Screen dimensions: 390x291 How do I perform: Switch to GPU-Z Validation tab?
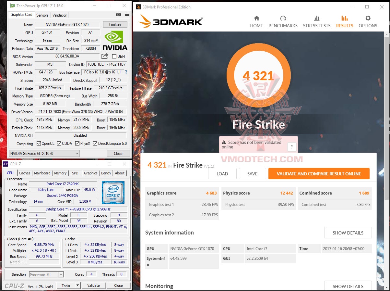pos(60,15)
